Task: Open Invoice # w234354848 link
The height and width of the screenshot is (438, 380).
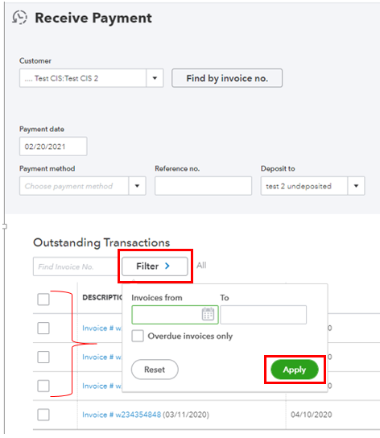Action: (122, 415)
